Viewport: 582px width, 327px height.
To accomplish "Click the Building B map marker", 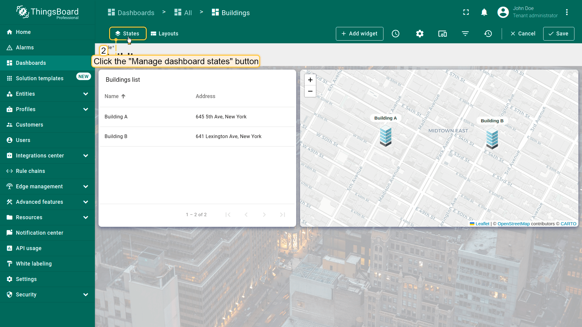I will click(x=492, y=138).
